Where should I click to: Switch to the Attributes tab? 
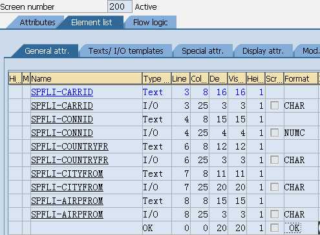point(37,23)
